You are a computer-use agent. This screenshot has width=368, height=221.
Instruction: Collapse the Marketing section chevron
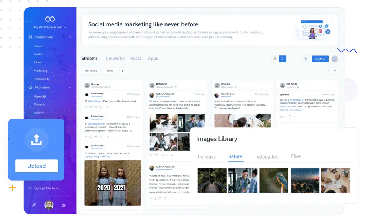tap(70, 88)
